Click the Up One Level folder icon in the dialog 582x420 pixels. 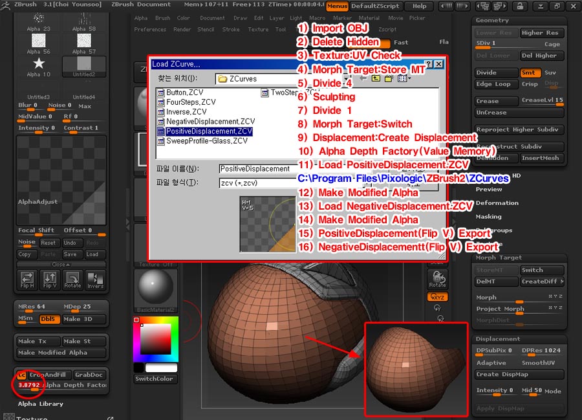click(x=376, y=78)
